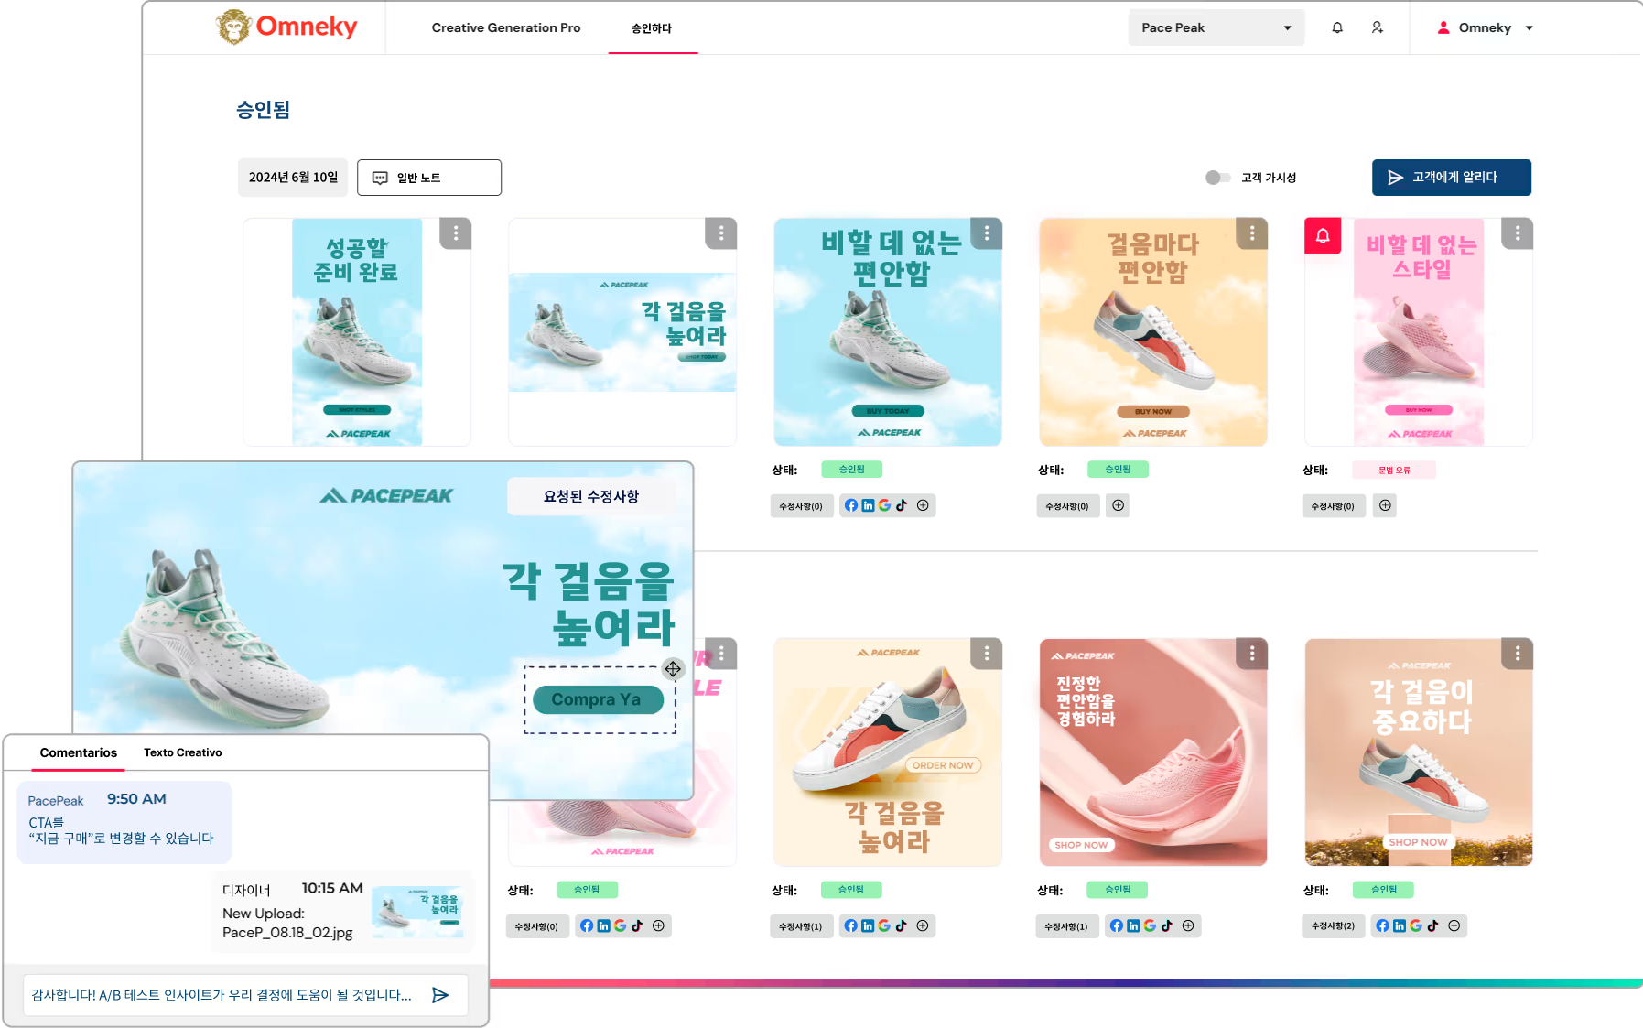The image size is (1643, 1028).
Task: Click red bell alert on 비할 데 없는 스타일 card
Action: [1323, 235]
